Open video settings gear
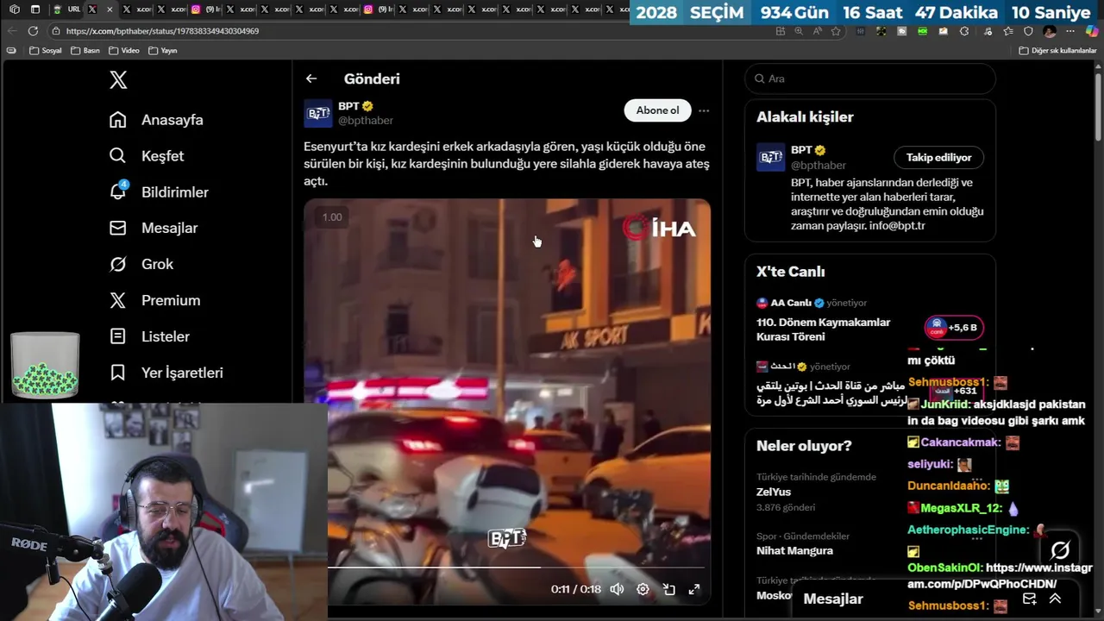This screenshot has width=1104, height=621. click(x=643, y=589)
